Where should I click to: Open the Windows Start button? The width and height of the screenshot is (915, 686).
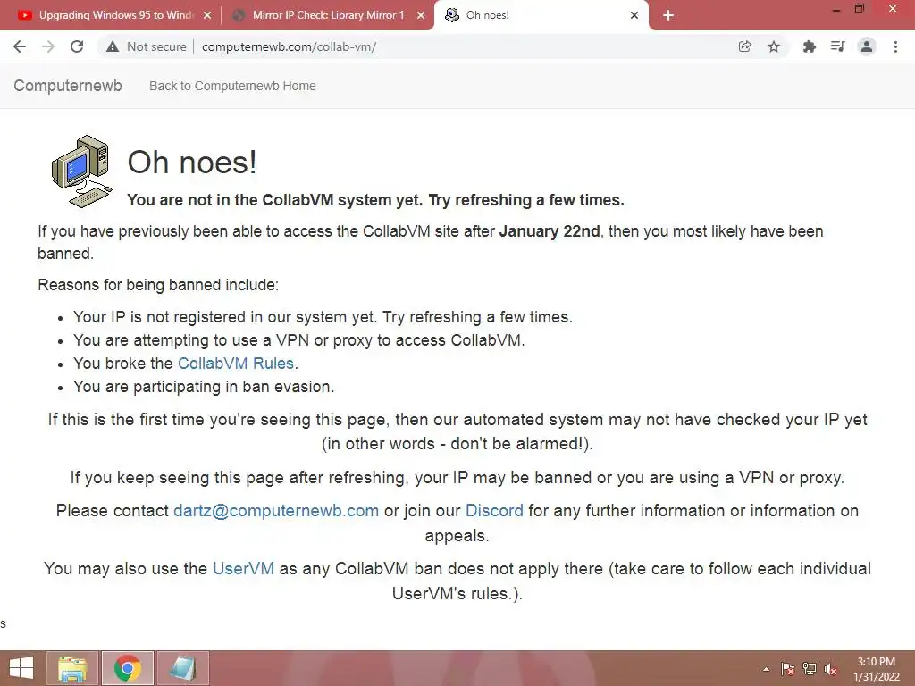(x=21, y=668)
